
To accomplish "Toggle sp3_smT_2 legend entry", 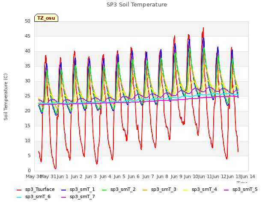I will coord(119,190).
